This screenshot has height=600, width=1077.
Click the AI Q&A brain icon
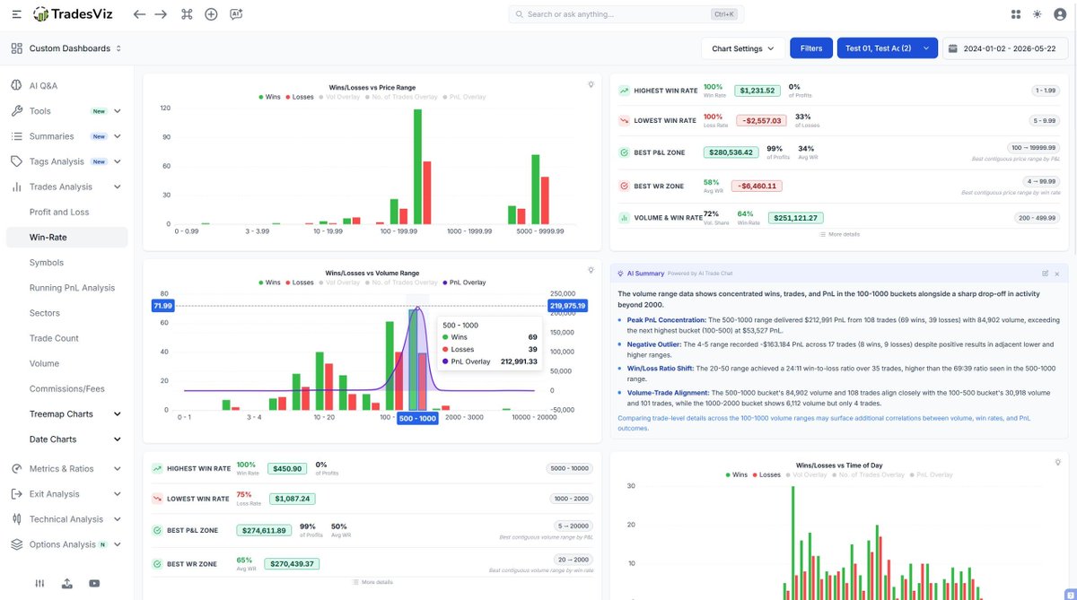coord(16,86)
